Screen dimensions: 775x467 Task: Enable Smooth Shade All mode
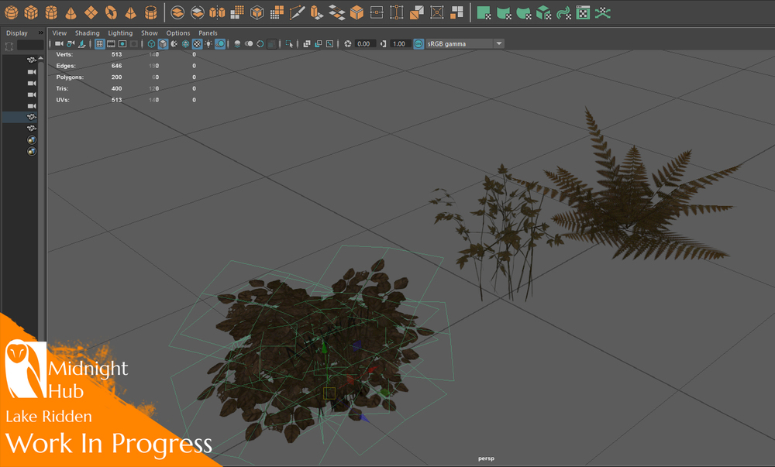coord(163,44)
